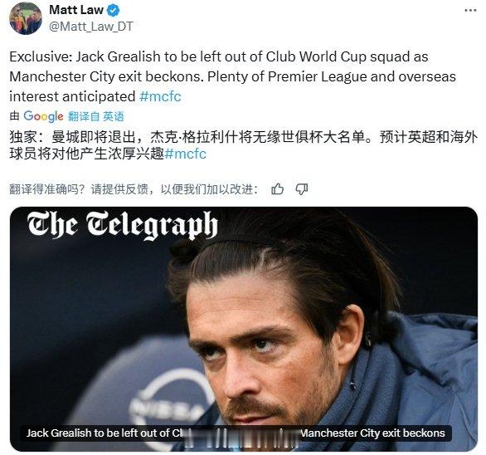Visit the @Matt_Law_DT handle link
This screenshot has height=455, width=486.
point(91,27)
